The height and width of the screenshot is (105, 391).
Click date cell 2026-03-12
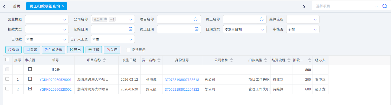click(x=129, y=80)
